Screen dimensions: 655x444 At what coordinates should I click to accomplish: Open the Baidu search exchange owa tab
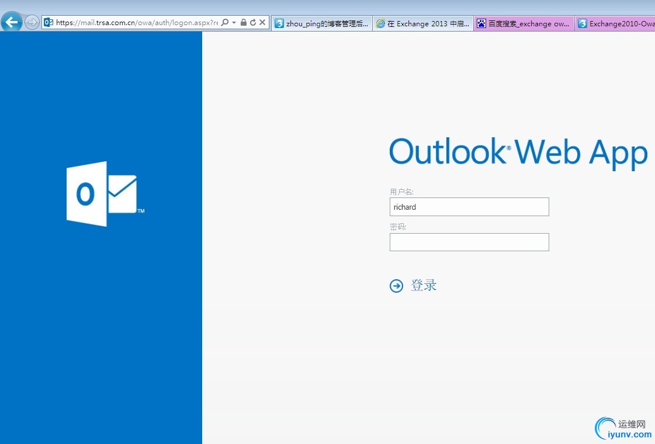point(524,23)
